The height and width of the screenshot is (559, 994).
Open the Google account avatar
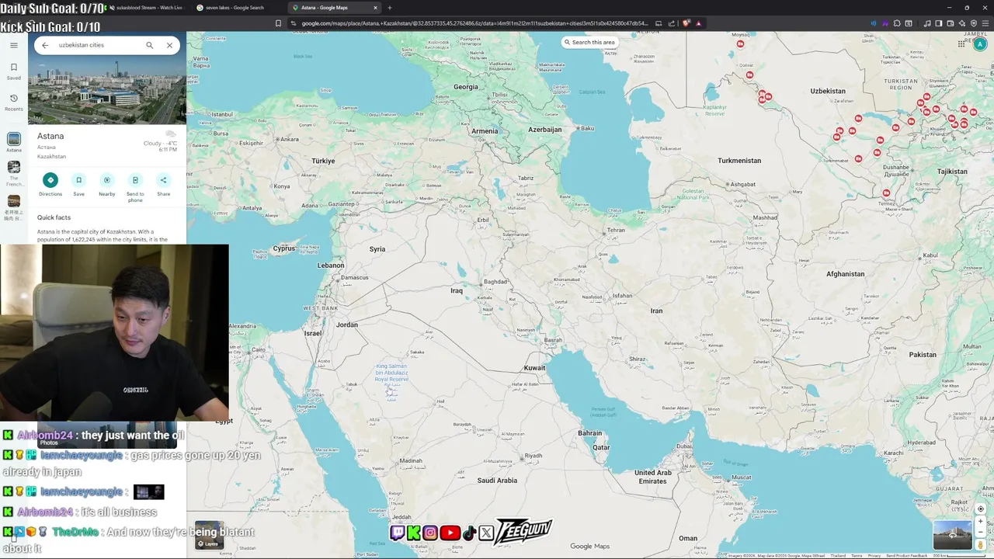980,44
